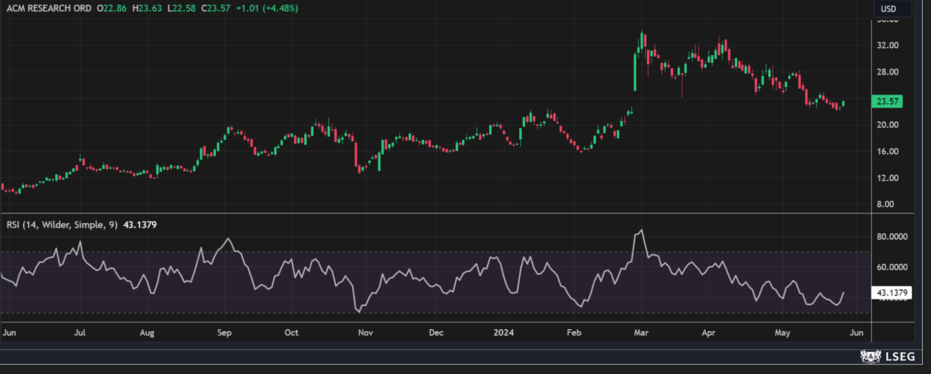
Task: Click the tall green gap-up candle before March
Action: click(635, 72)
